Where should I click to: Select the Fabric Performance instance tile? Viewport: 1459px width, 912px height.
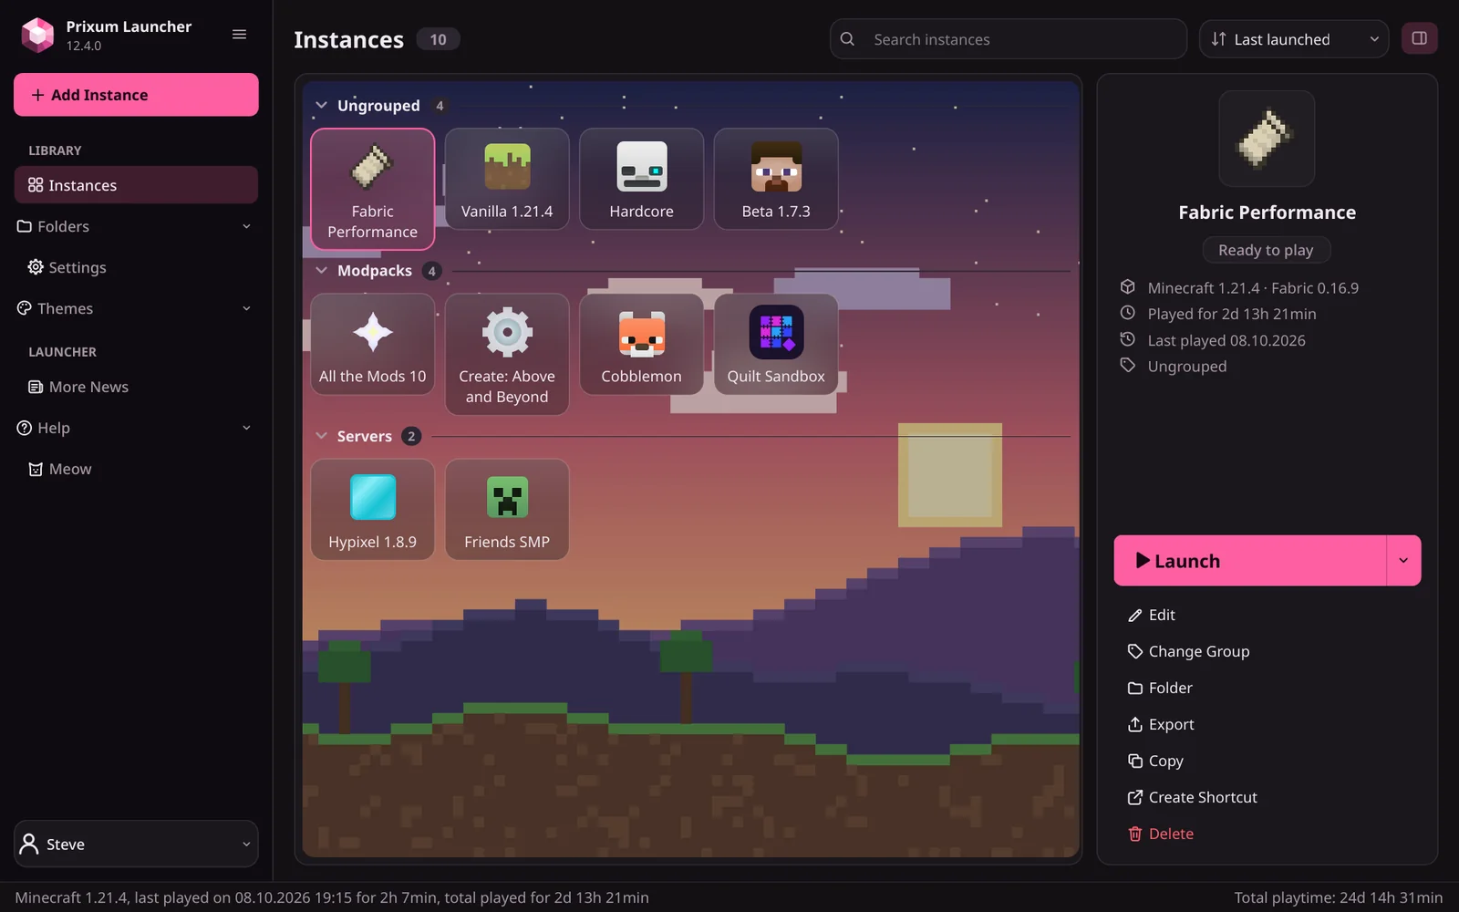[x=372, y=189]
